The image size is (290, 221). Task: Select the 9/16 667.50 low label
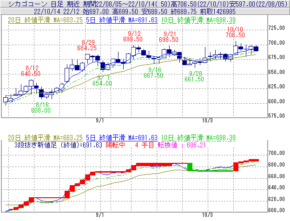pos(153,73)
